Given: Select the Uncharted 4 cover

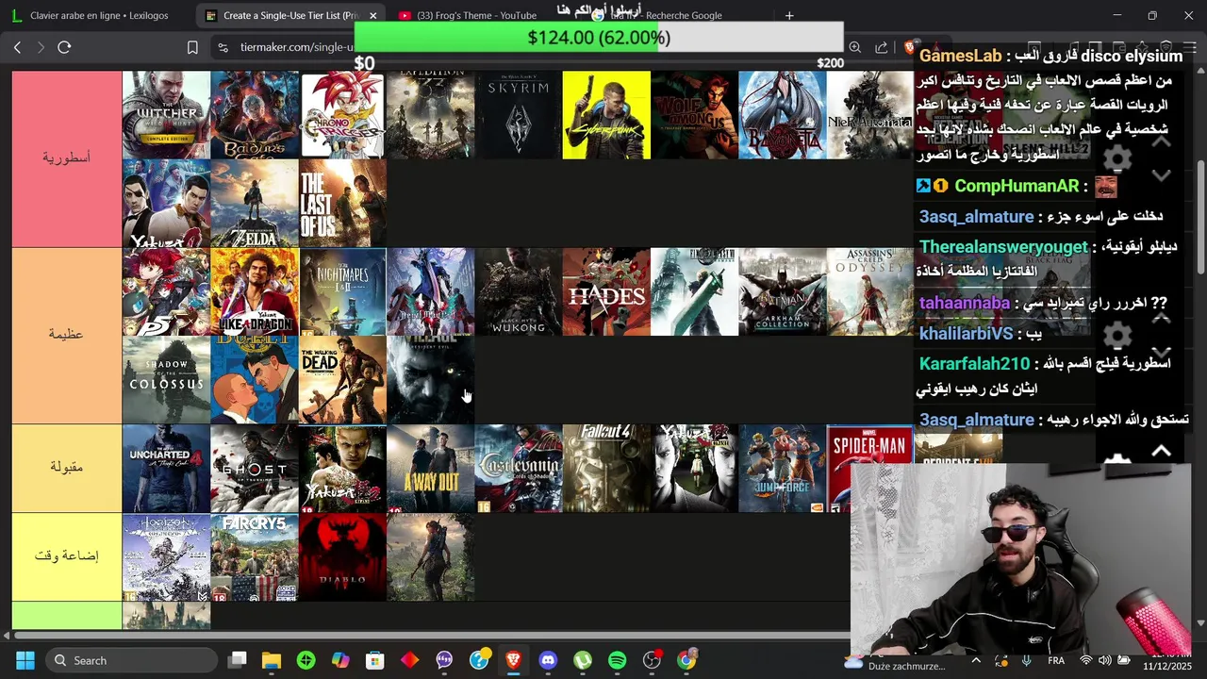Looking at the screenshot, I should click(x=166, y=468).
